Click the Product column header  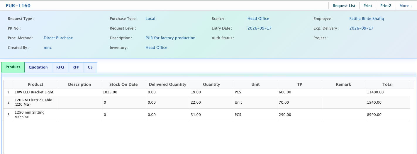pyautogui.click(x=36, y=84)
